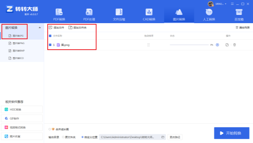Enable the 合并成长图 option
The height and width of the screenshot is (143, 253).
50,129
